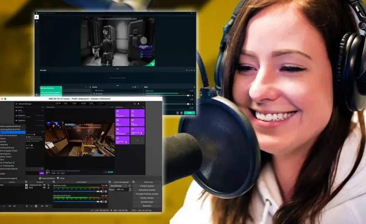Image resolution: width=366 pixels, height=224 pixels.
Task: Enable Studio-Modus button
Action: tap(147, 198)
